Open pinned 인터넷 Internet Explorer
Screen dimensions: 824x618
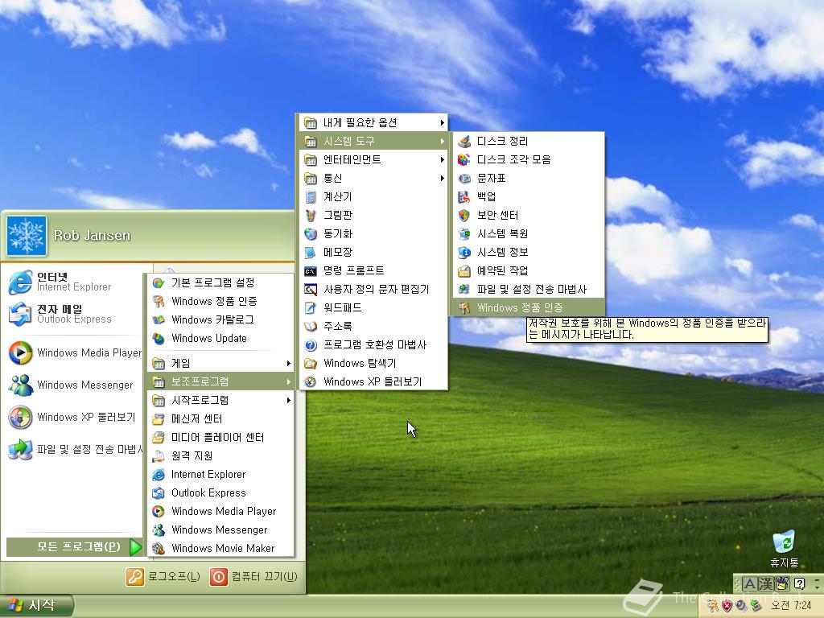click(73, 282)
